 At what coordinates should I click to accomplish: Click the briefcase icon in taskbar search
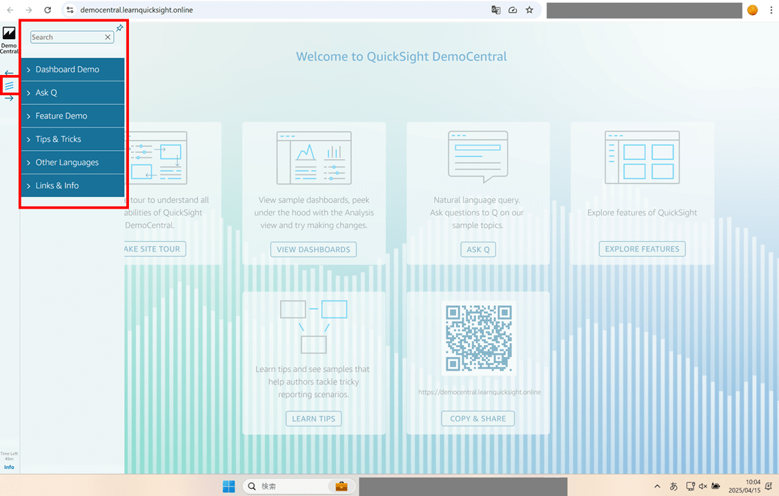(x=342, y=486)
